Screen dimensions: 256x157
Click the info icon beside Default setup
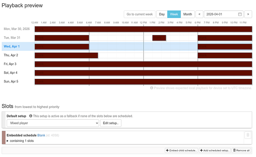(x=30, y=116)
